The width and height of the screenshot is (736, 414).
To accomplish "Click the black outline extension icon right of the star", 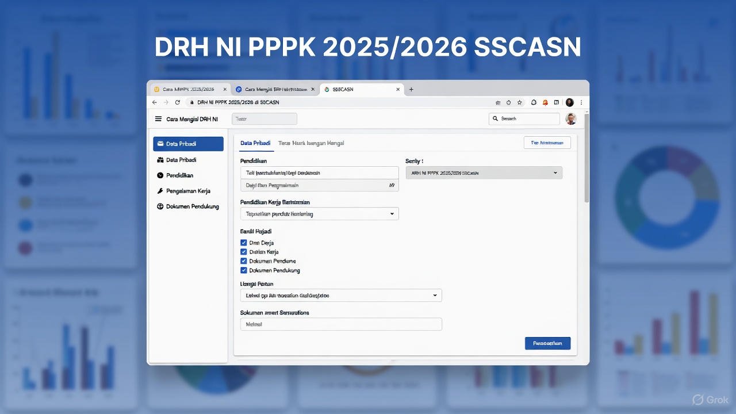I will coord(534,102).
